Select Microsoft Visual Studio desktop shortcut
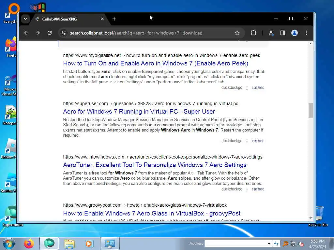Image resolution: width=334 pixels, height=250 pixels. [9, 85]
